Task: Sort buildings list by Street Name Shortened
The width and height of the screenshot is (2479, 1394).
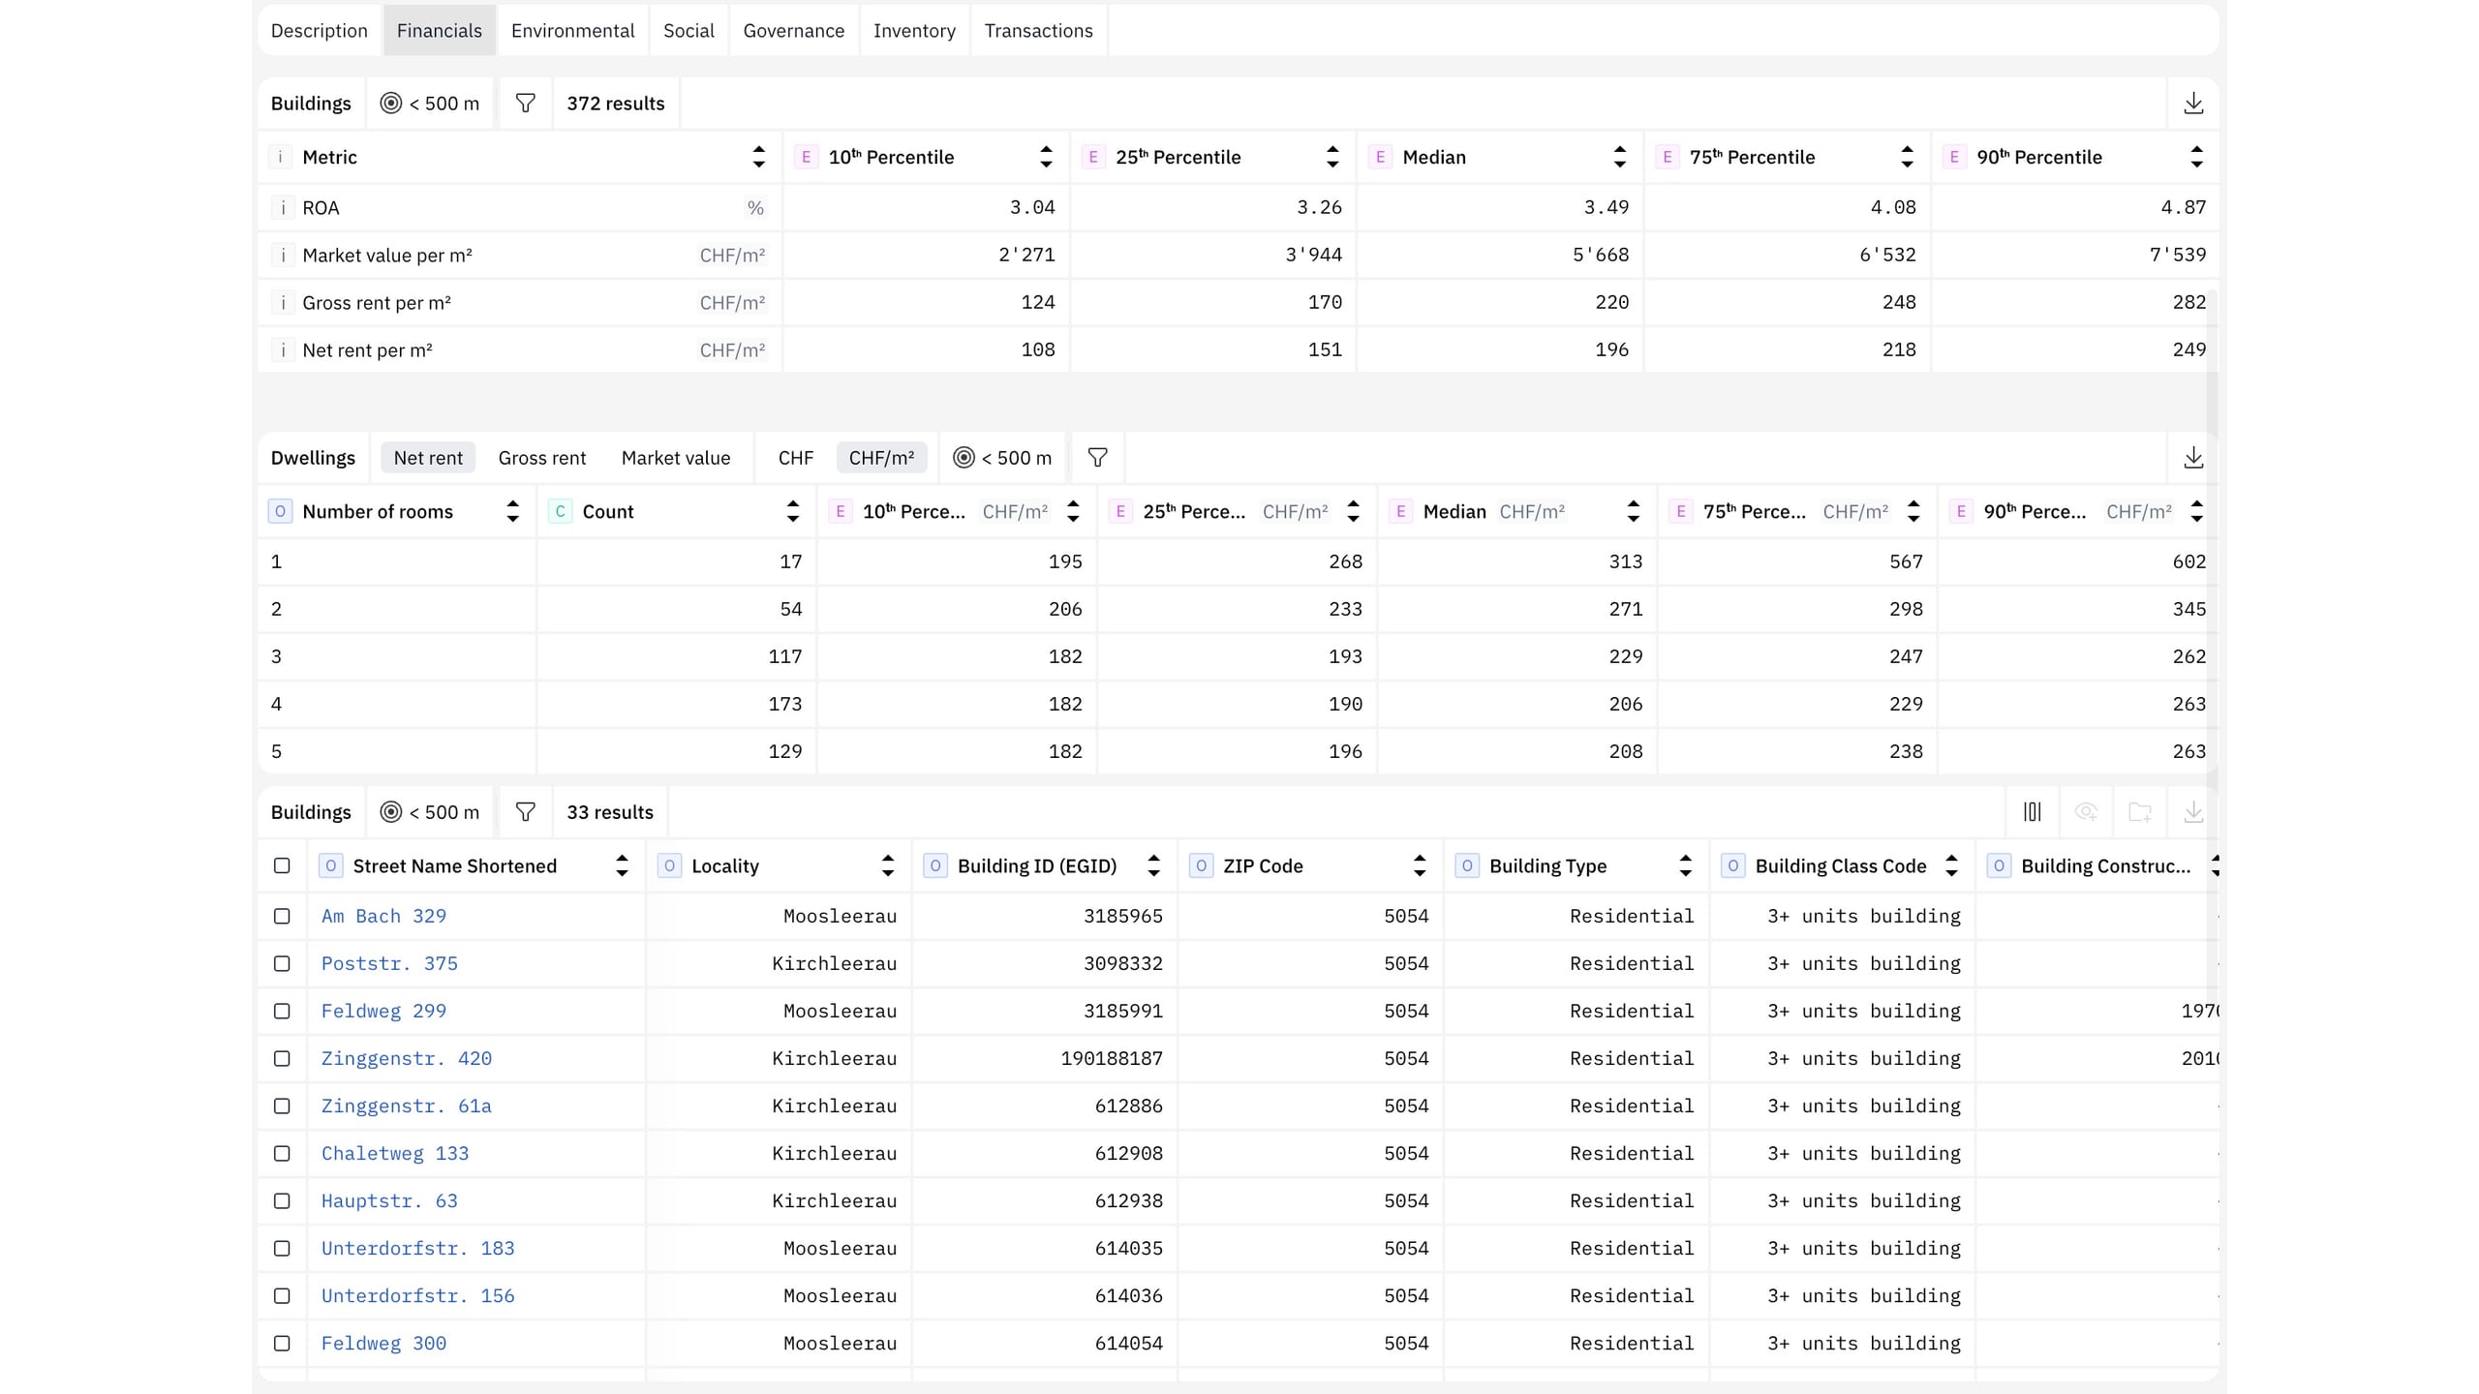Action: coord(622,865)
